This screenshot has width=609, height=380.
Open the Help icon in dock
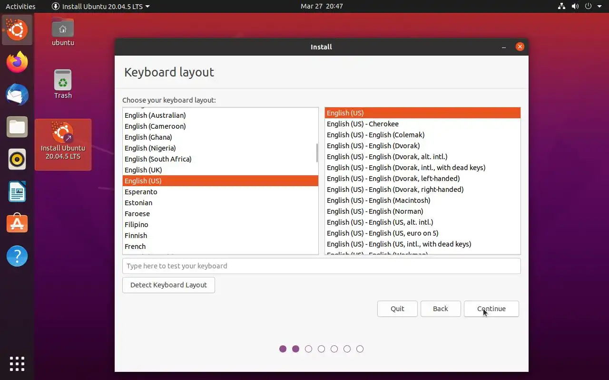[x=17, y=256]
